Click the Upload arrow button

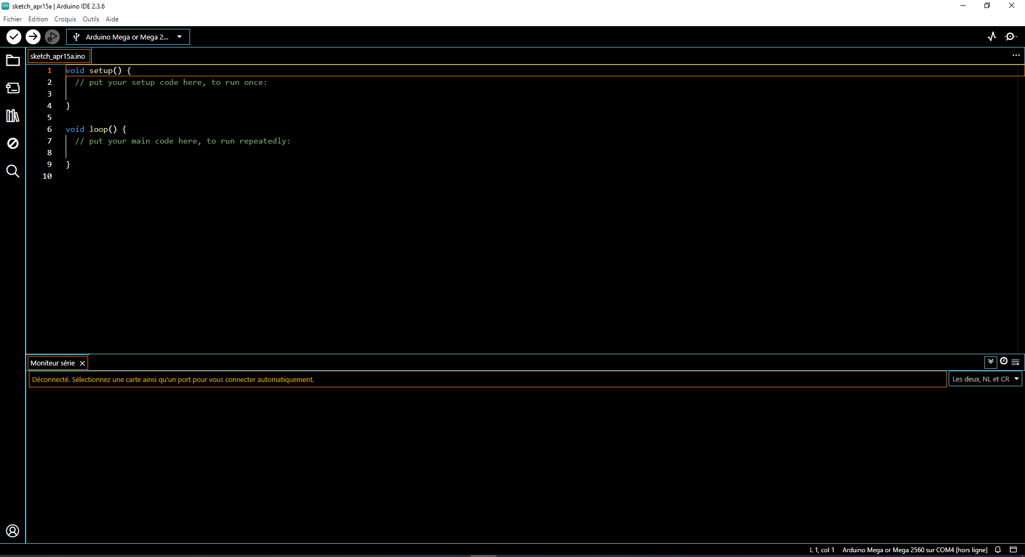(x=33, y=37)
